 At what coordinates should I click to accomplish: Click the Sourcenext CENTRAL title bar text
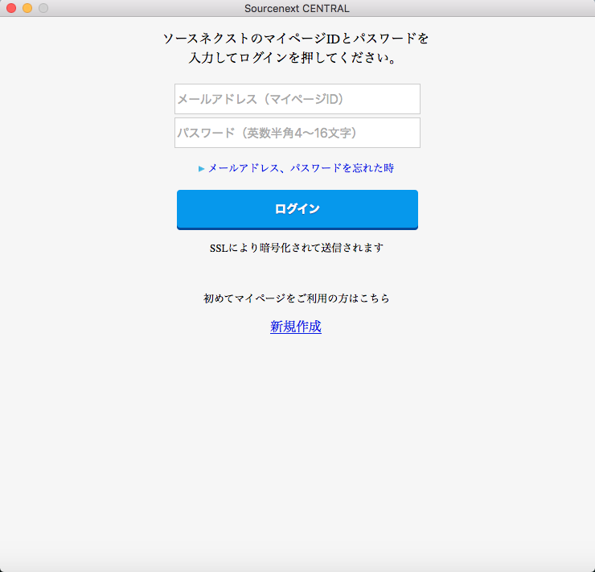[x=297, y=8]
